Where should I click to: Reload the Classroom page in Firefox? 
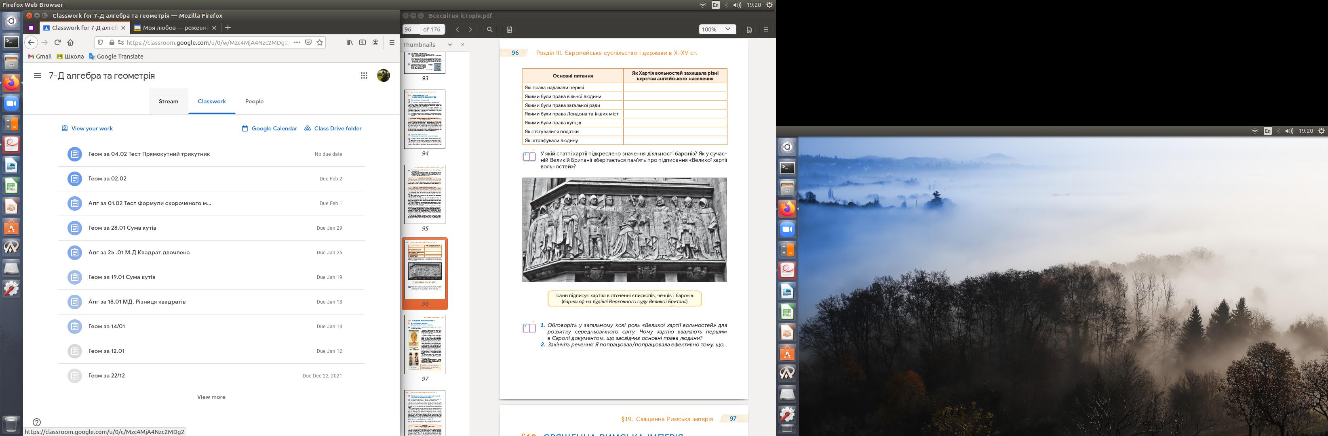click(57, 43)
